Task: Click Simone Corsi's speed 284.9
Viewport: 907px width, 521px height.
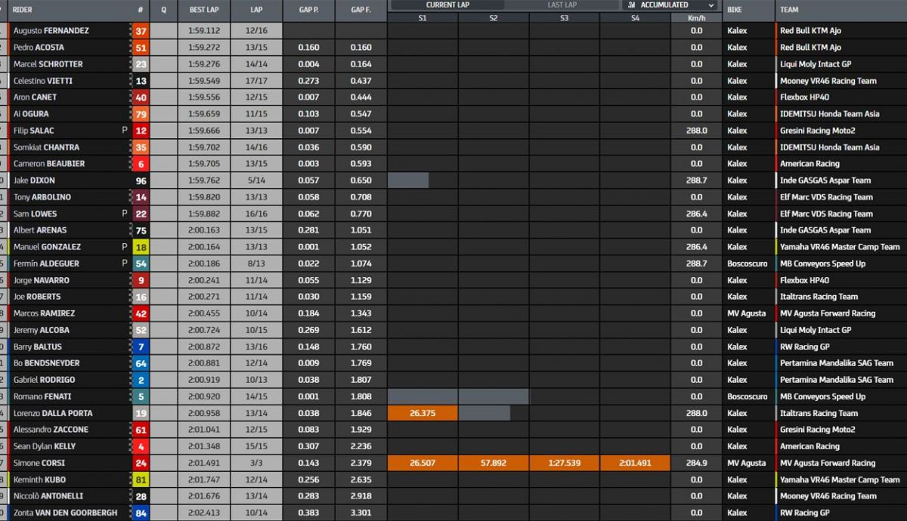Action: [696, 463]
